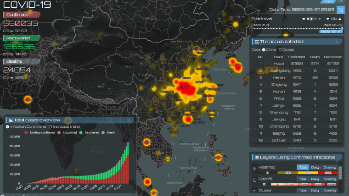Select Heatmap Daily mode
349x196 pixels.
315,167
